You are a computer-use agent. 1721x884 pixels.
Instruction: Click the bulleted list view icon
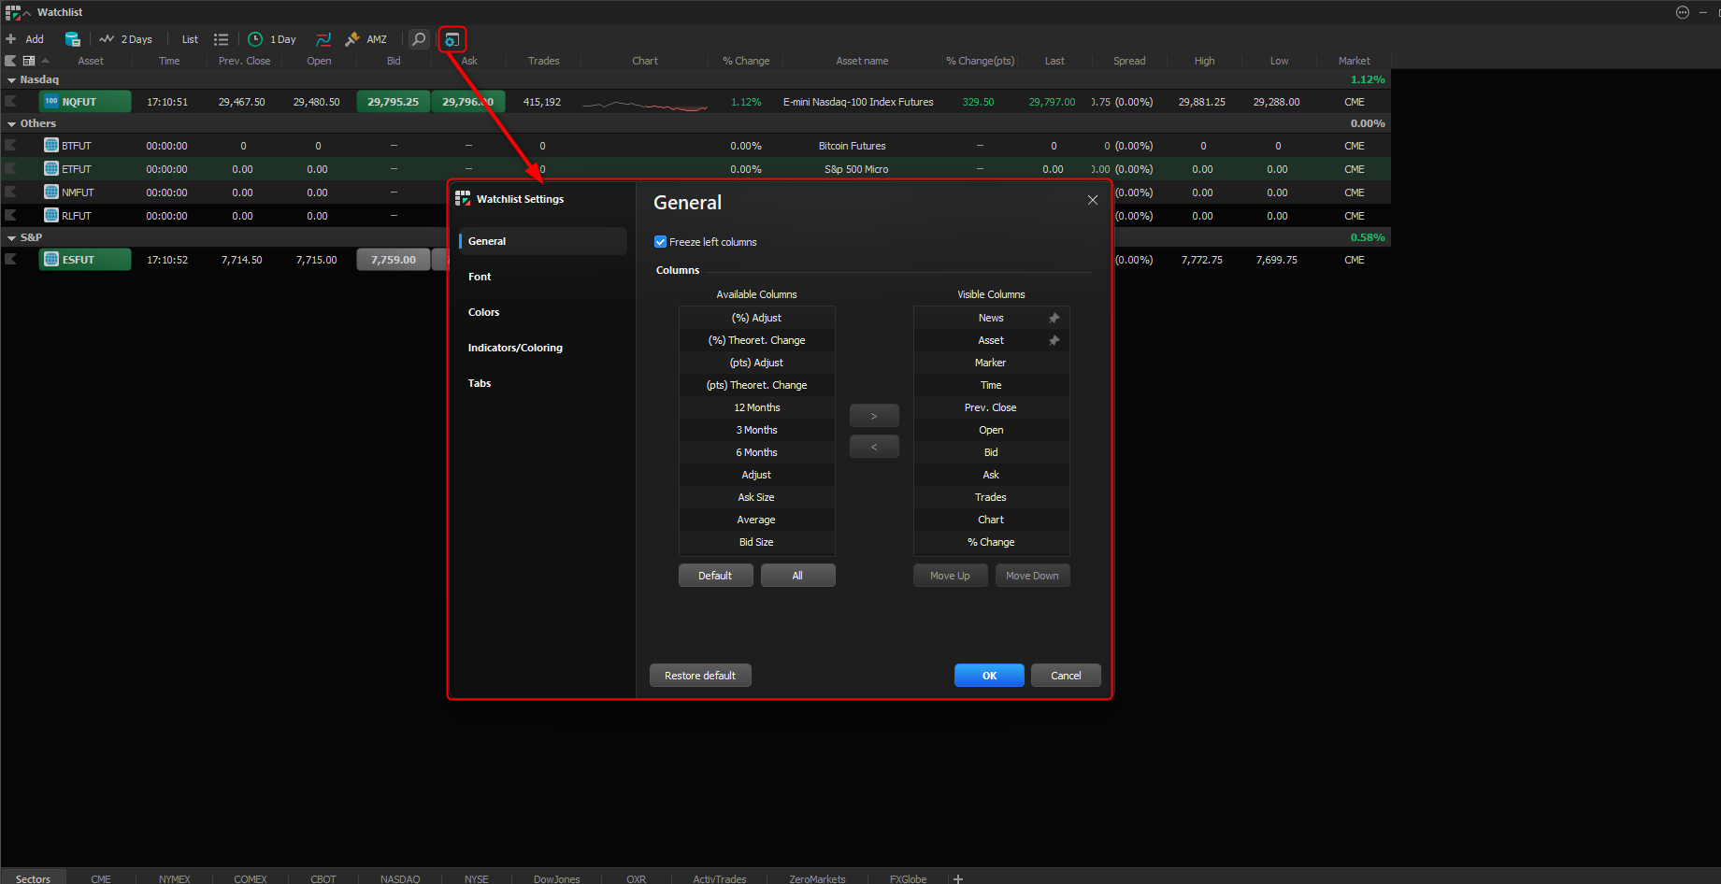coord(221,39)
